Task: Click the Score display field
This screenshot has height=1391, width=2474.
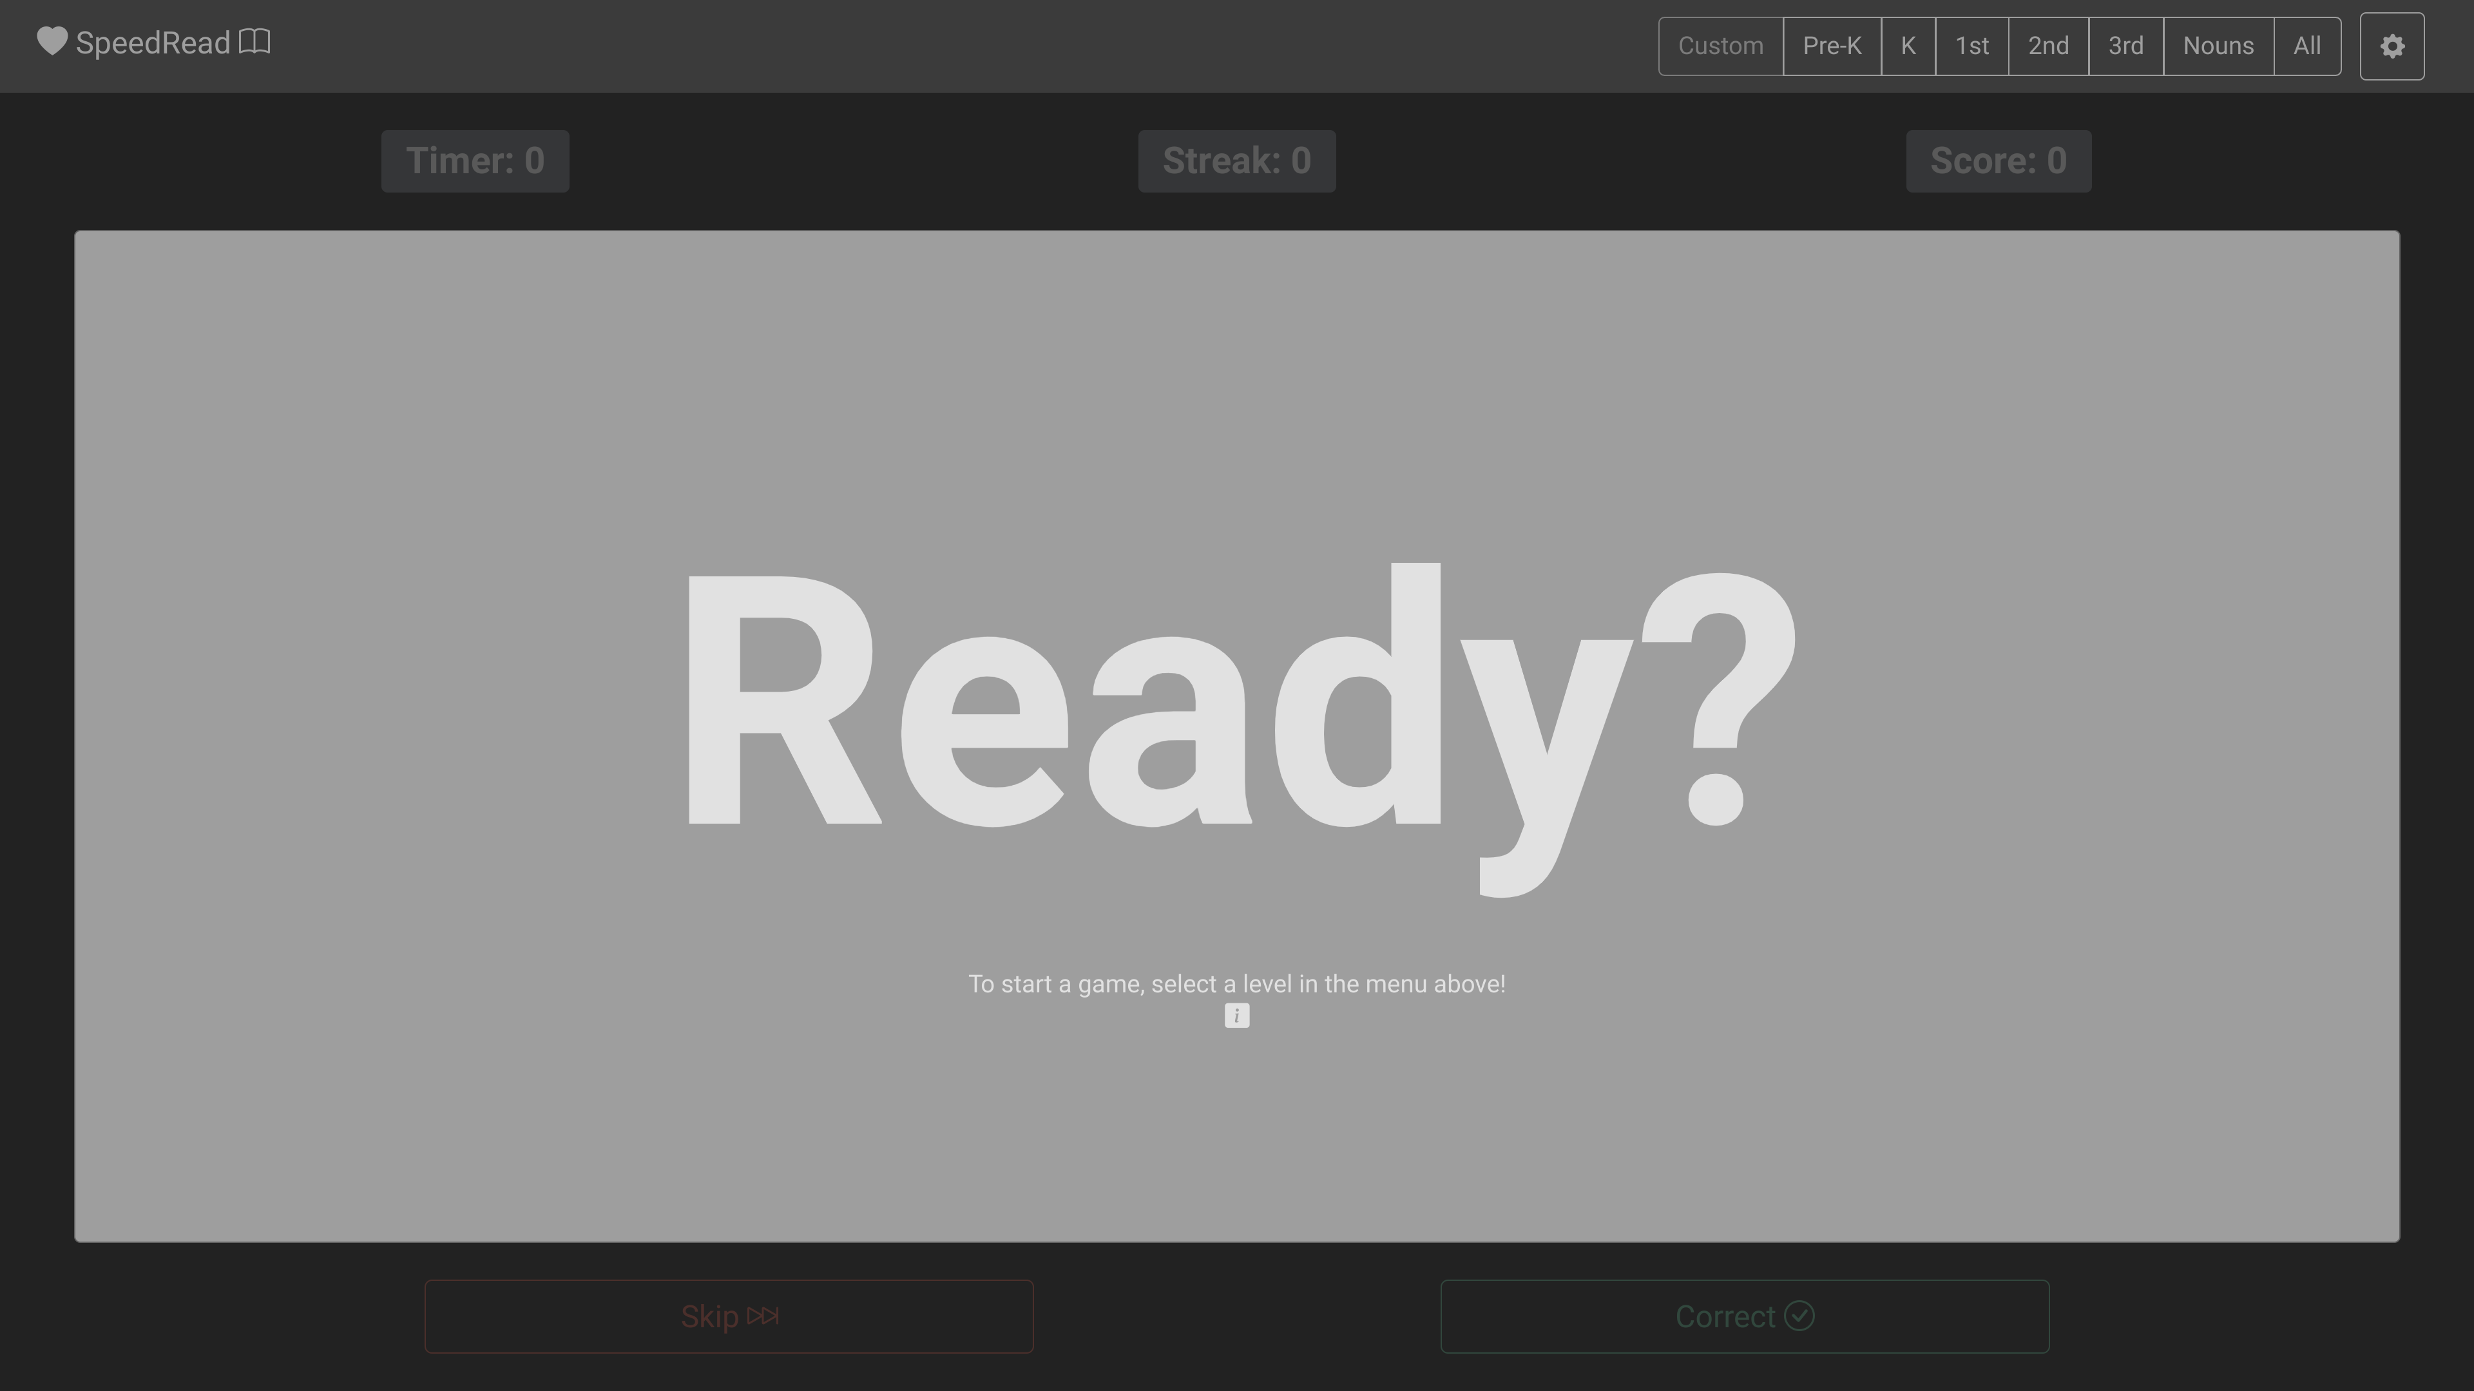Action: 1999,160
